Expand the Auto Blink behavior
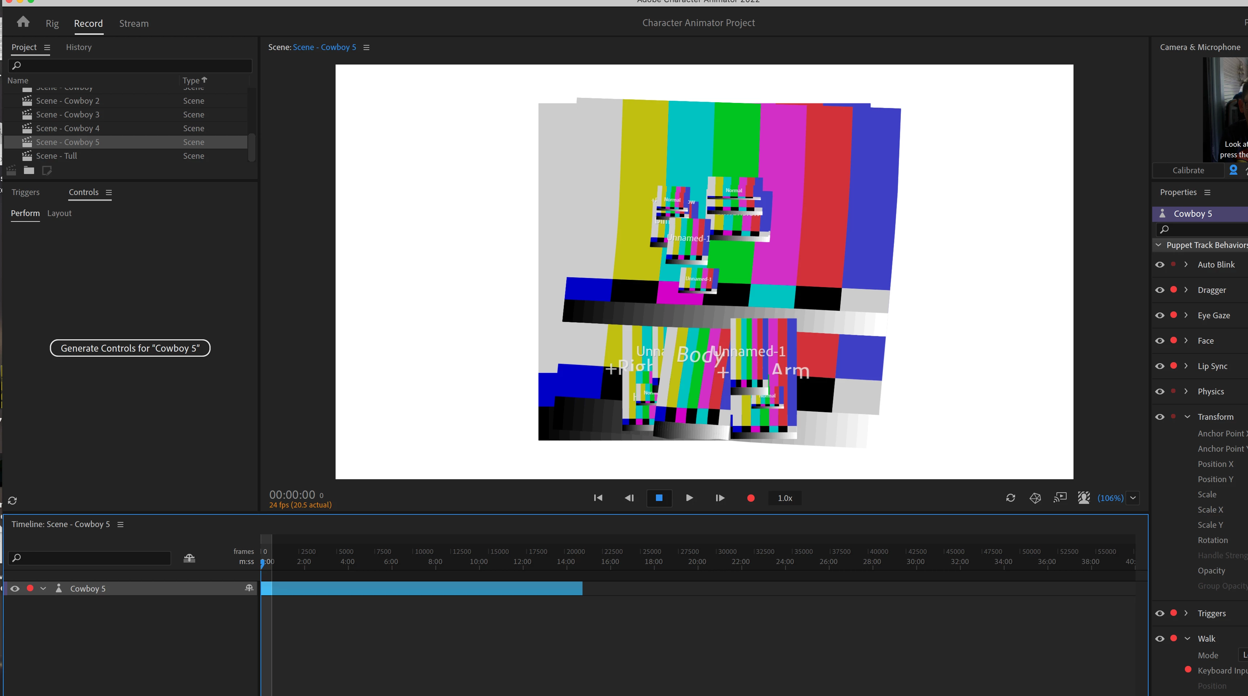Image resolution: width=1248 pixels, height=696 pixels. (1186, 264)
